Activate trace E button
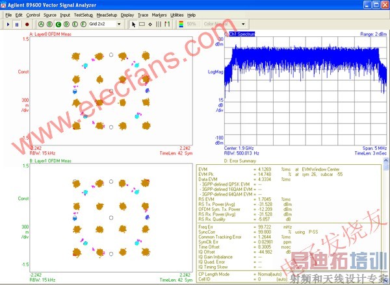390x285 pixels. tap(75, 24)
